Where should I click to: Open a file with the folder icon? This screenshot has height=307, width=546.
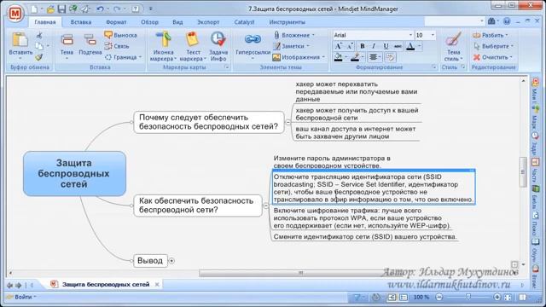coord(50,9)
